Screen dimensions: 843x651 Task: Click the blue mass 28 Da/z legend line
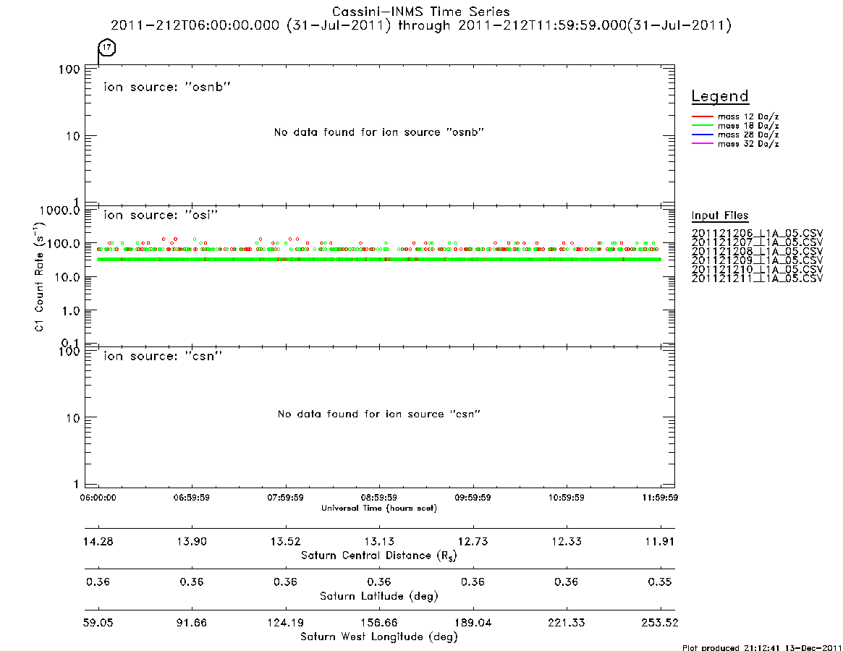pos(703,135)
